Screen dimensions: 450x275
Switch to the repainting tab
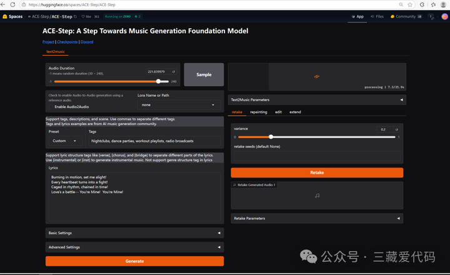[258, 112]
